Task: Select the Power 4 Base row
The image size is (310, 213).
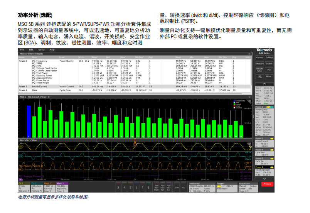Action: (135, 90)
